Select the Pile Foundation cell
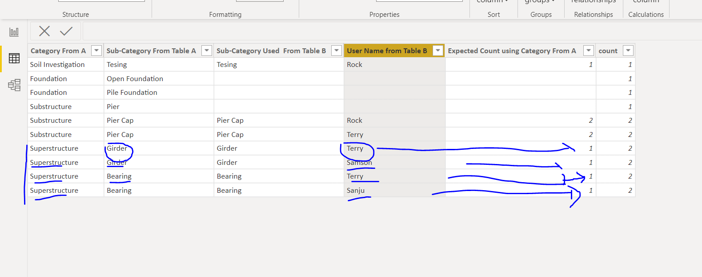 [x=159, y=92]
